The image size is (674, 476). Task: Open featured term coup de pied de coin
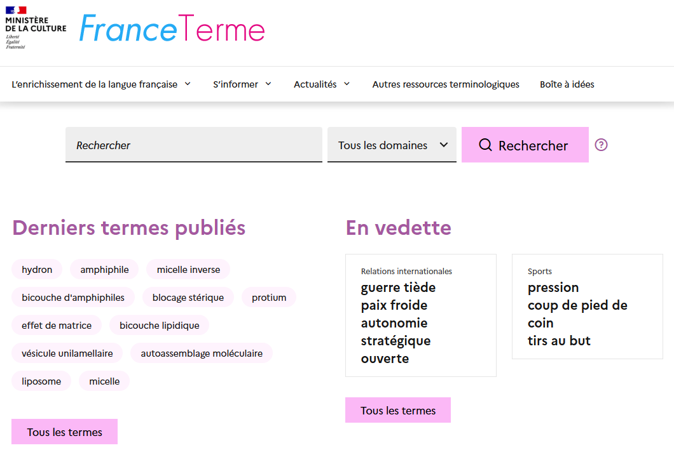577,314
